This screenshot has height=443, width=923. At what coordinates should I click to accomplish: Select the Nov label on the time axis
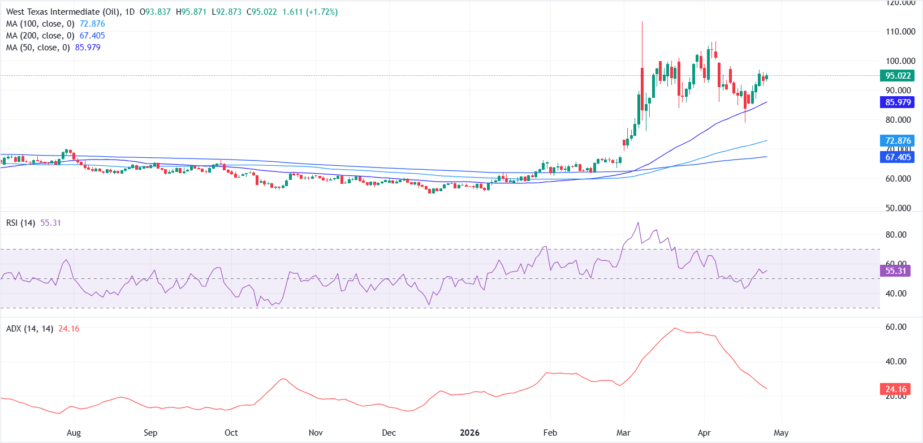tap(316, 433)
